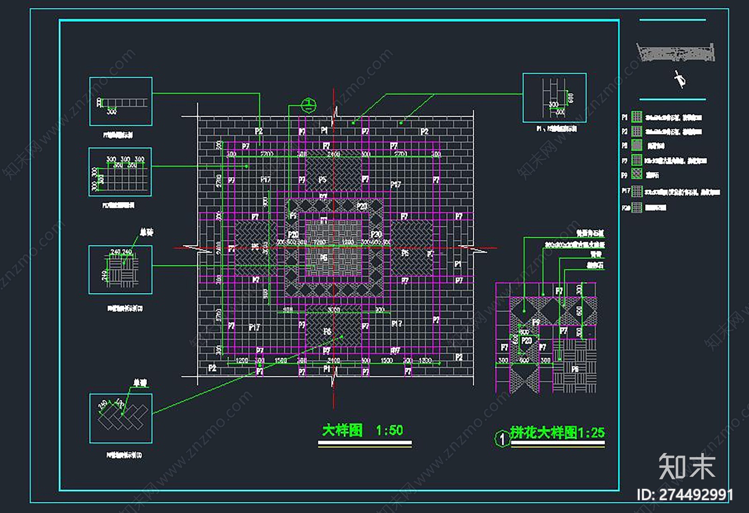Click the 知末 logo

pos(687,467)
